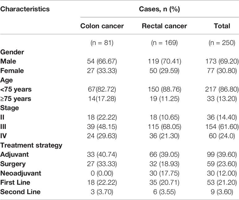Viewport: 239px width, 200px height.
Task: Select the Adjuvant row label
Action: 15,154
